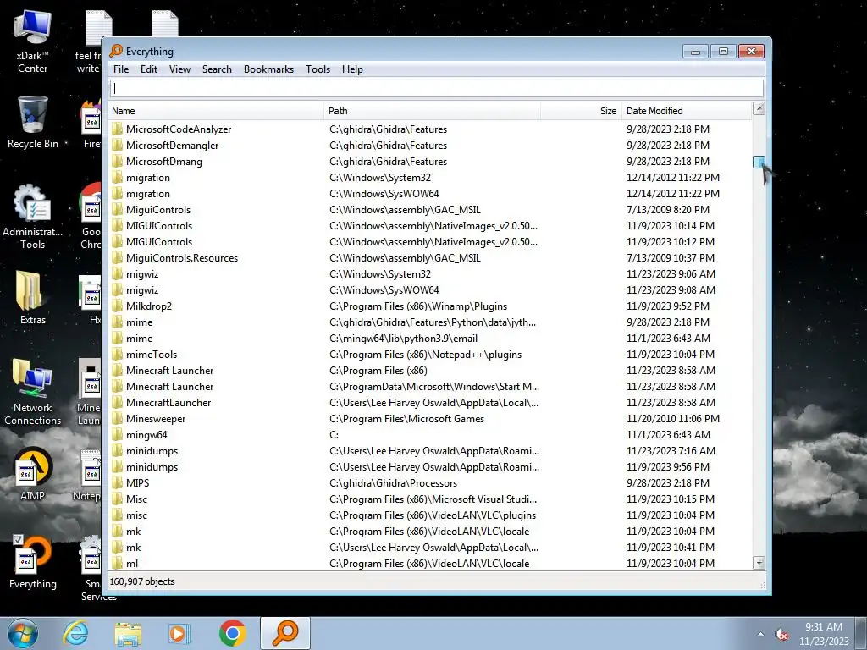Open the xDark Center desktop icon
This screenshot has width=867, height=650.
(x=33, y=41)
